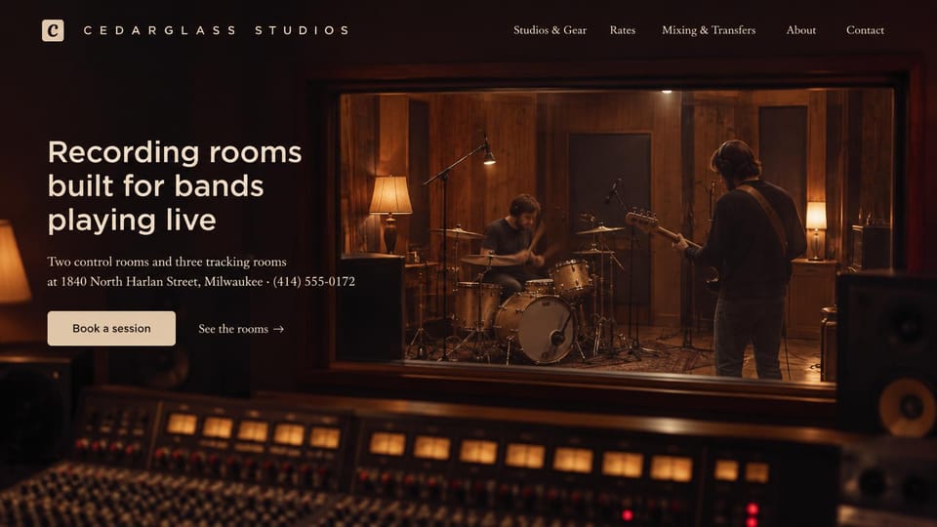Viewport: 937px width, 527px height.
Task: Follow the See the rooms link
Action: 241,329
